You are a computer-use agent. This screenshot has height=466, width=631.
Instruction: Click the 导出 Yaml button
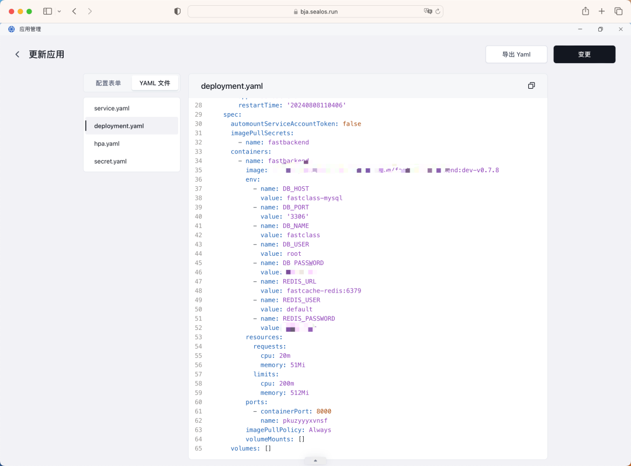click(x=516, y=54)
